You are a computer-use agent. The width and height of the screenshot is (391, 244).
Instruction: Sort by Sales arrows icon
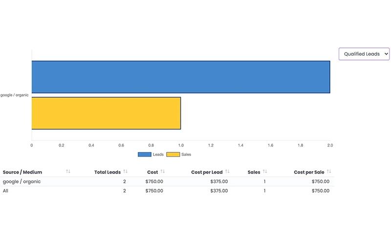click(265, 171)
